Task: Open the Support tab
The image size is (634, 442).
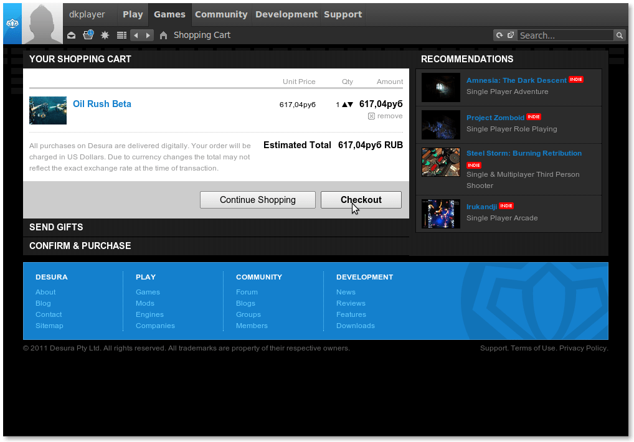Action: click(343, 14)
